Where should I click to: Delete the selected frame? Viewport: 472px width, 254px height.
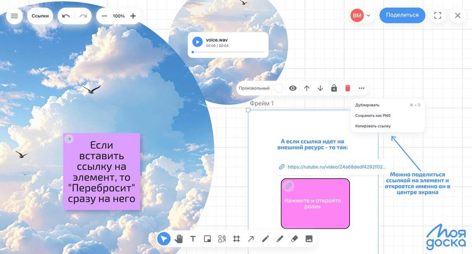click(x=348, y=88)
